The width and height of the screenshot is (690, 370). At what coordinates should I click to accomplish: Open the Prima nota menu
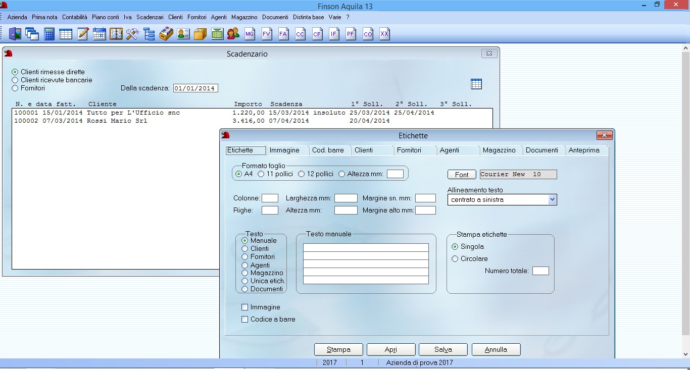44,17
